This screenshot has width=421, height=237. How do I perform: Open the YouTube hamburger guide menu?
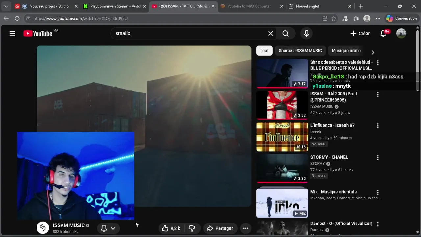12,33
